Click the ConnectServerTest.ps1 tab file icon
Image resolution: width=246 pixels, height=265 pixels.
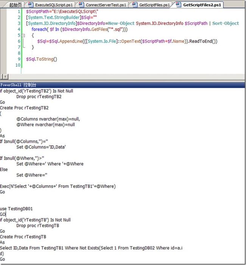coord(81,5)
